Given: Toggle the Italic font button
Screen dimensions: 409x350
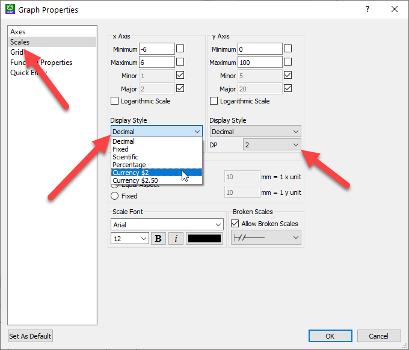Looking at the screenshot, I should tap(176, 239).
